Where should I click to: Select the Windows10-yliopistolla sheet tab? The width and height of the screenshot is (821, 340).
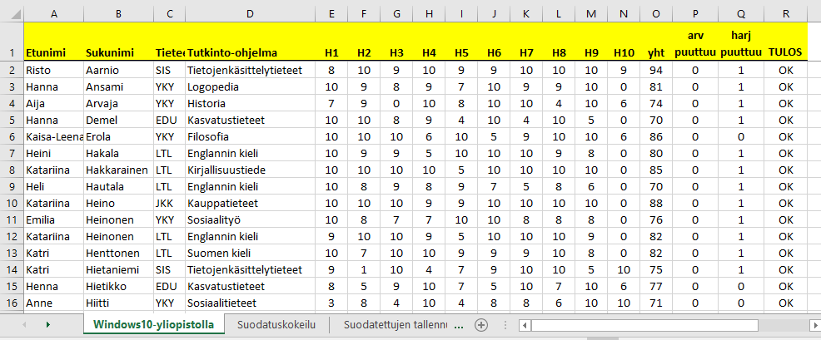click(153, 324)
